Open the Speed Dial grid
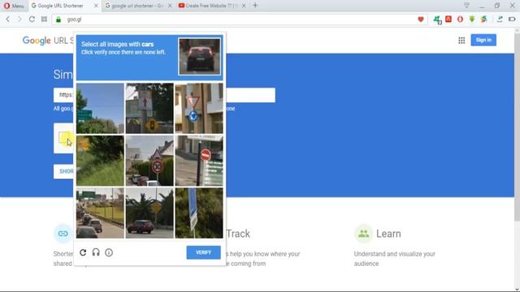Image resolution: width=520 pixels, height=292 pixels. pyautogui.click(x=44, y=19)
